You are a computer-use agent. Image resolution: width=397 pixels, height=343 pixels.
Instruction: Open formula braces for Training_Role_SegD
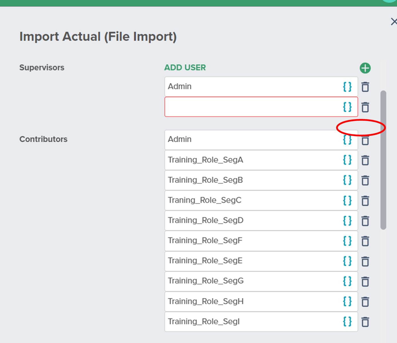click(347, 221)
